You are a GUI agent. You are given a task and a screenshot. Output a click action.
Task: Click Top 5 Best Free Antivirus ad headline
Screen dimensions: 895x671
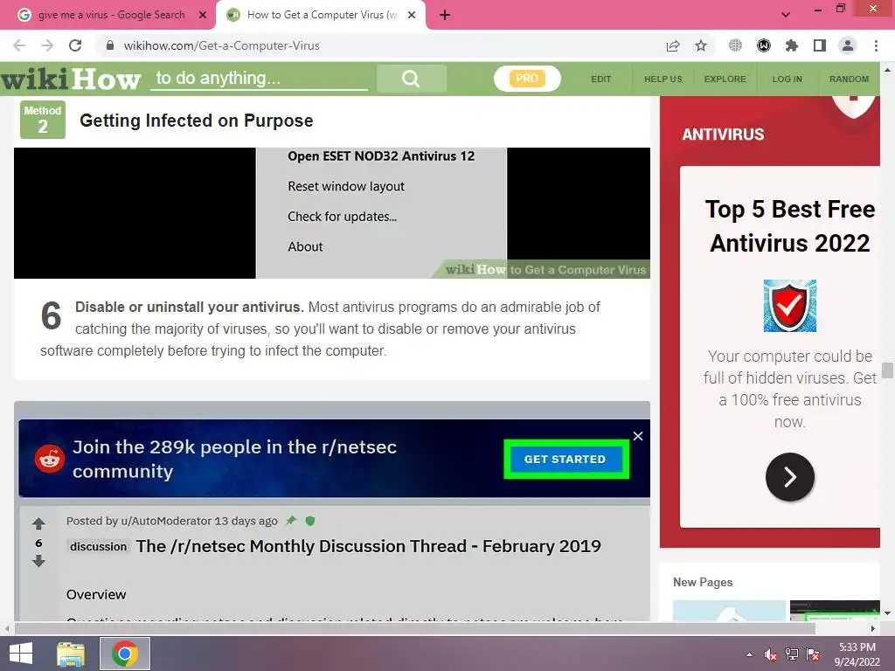[790, 226]
